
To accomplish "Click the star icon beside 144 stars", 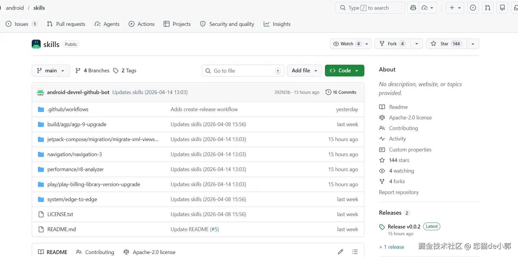I will pos(382,160).
